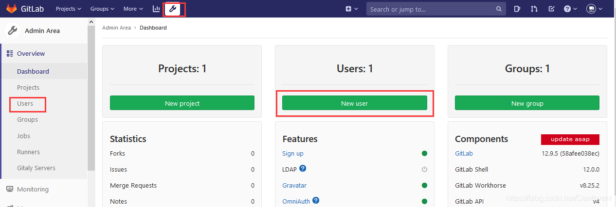Image resolution: width=616 pixels, height=207 pixels.
Task: Open the Groups dropdown in navbar
Action: [x=102, y=9]
